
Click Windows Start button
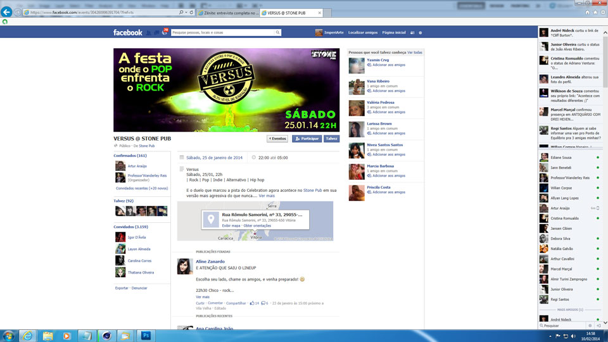click(x=8, y=336)
